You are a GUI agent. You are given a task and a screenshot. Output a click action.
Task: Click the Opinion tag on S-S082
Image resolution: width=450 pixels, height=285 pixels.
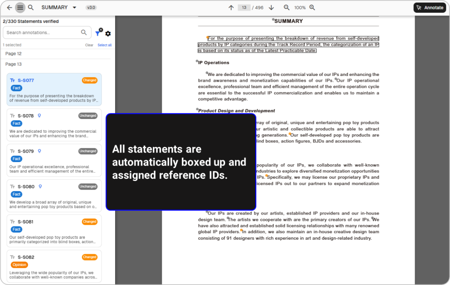point(19,265)
